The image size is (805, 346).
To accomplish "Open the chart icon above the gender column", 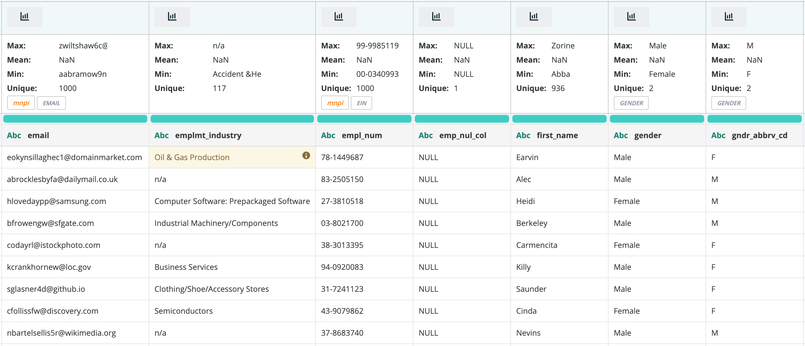I will coord(631,17).
